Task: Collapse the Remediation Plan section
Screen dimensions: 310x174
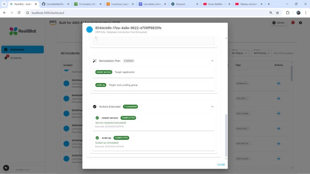Action: (212, 61)
